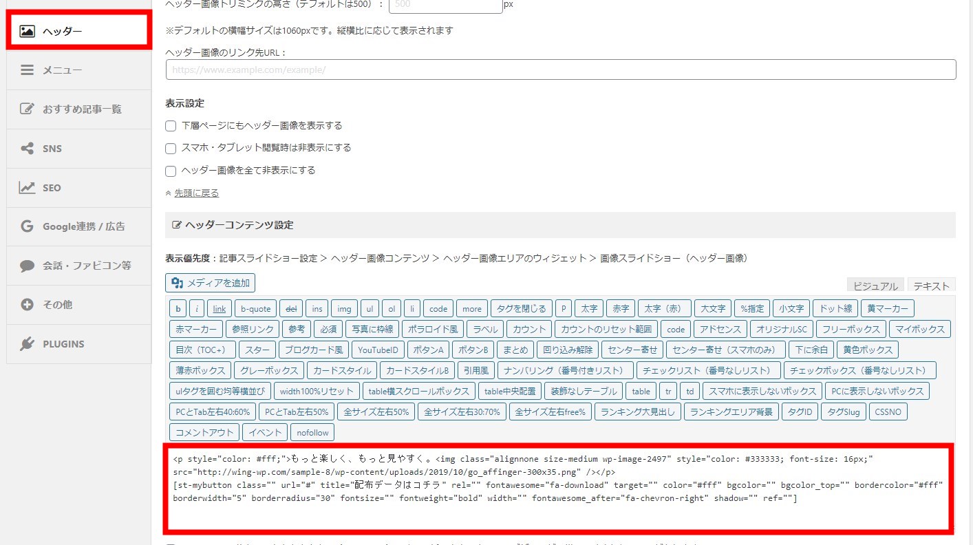Open the PLUGINS plug icon section
This screenshot has width=973, height=545.
tap(28, 344)
